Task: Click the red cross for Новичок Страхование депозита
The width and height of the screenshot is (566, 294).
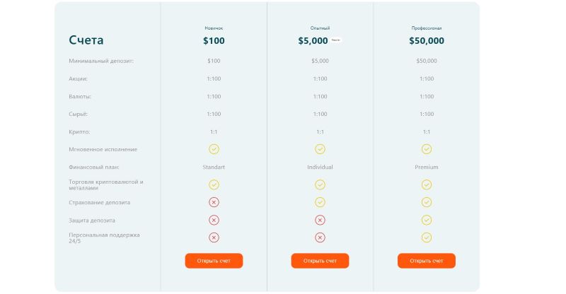Action: point(214,202)
